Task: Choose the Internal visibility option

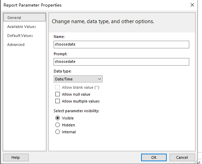Action: (x=57, y=132)
